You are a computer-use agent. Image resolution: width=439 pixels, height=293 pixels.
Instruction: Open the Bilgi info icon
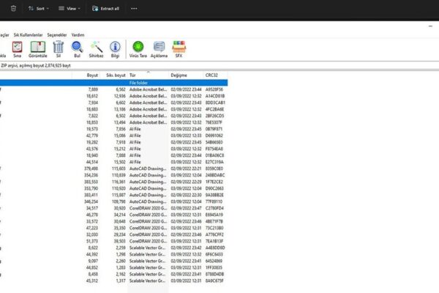[115, 48]
